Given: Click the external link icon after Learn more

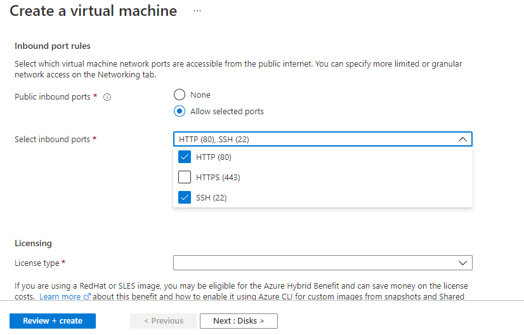Looking at the screenshot, I should pos(87,297).
